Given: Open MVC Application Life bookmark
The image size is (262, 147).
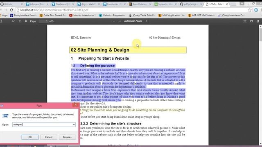Looking at the screenshot, I should (x=172, y=16).
